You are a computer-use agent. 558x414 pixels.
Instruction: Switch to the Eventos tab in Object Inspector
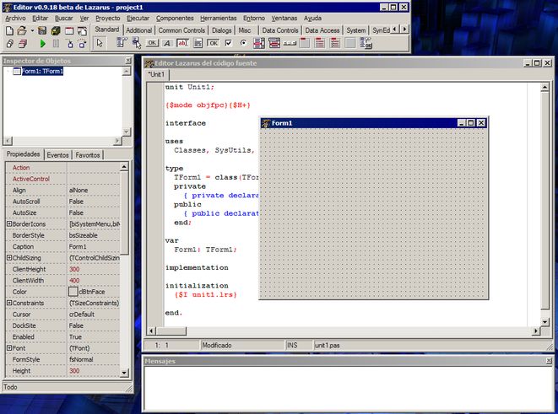[x=57, y=155]
